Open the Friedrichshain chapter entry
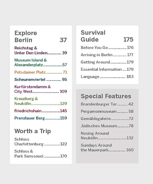153x184 pixels. pyautogui.click(x=41, y=111)
